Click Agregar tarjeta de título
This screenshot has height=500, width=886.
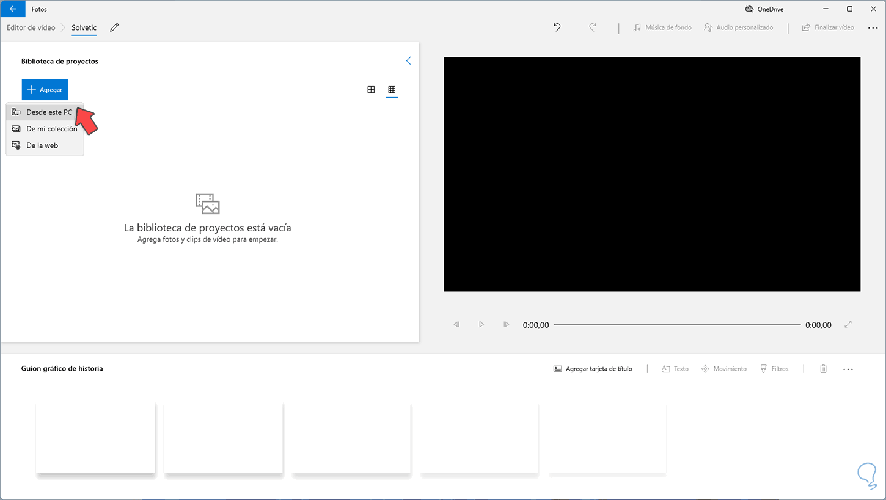(593, 369)
